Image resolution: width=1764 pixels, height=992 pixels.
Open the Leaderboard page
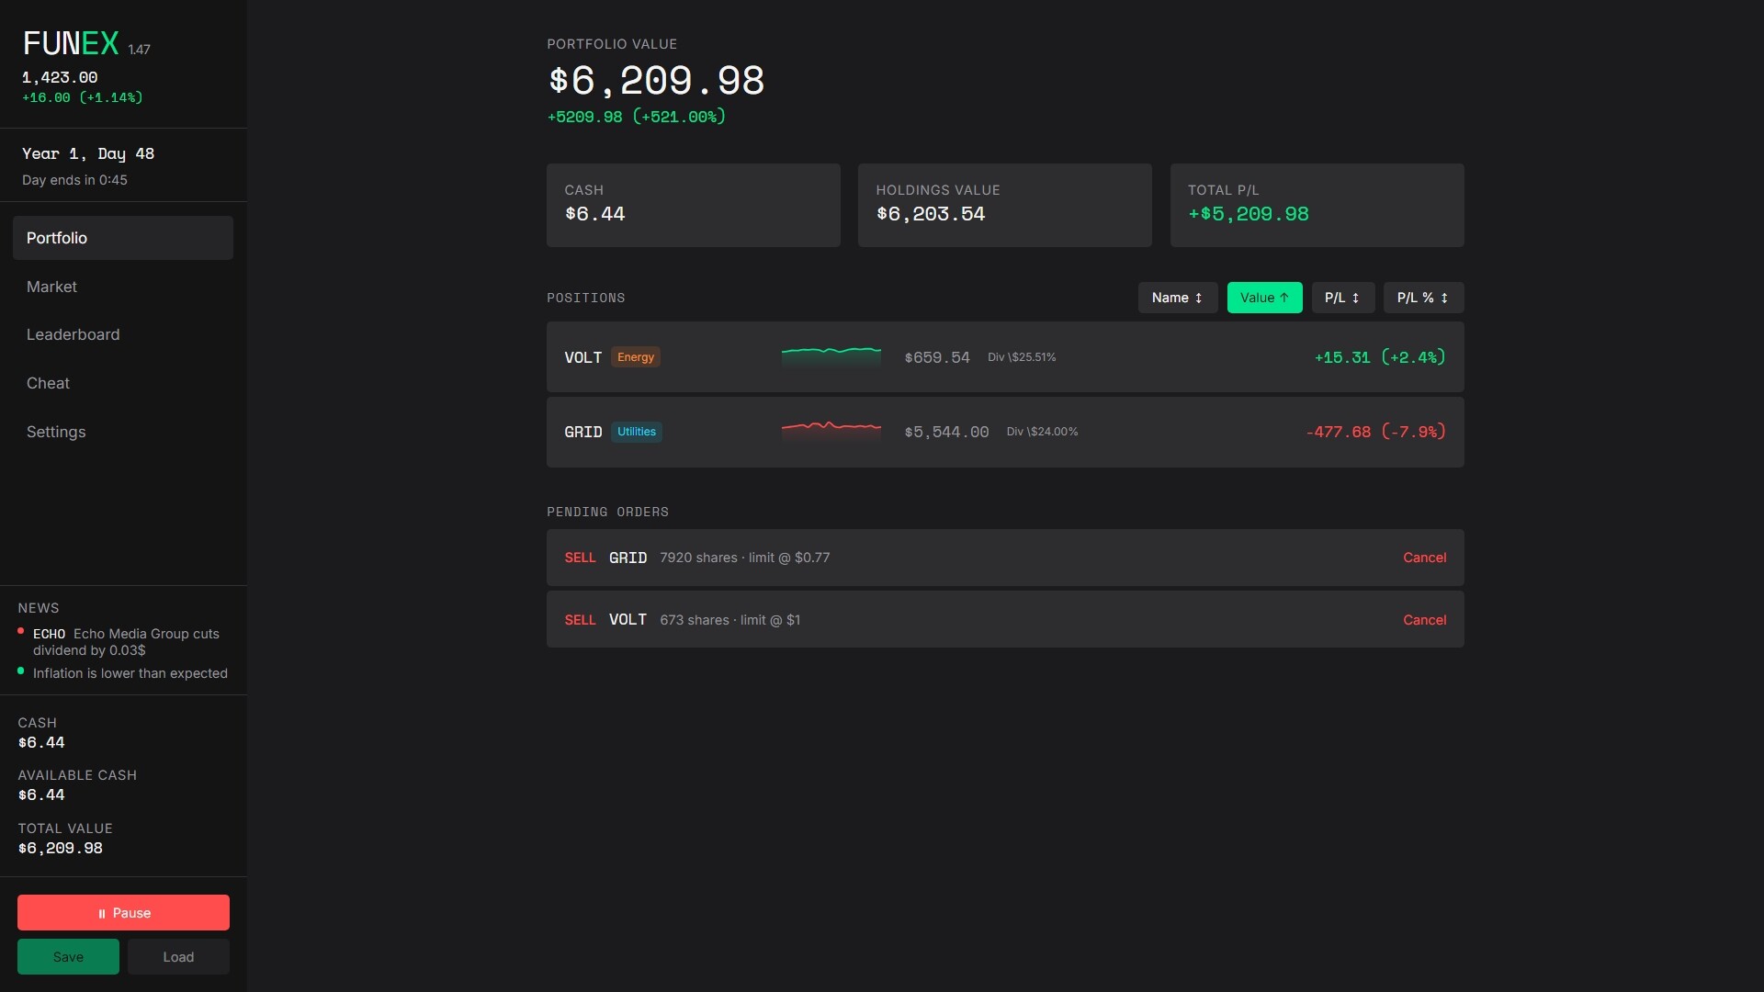click(123, 334)
